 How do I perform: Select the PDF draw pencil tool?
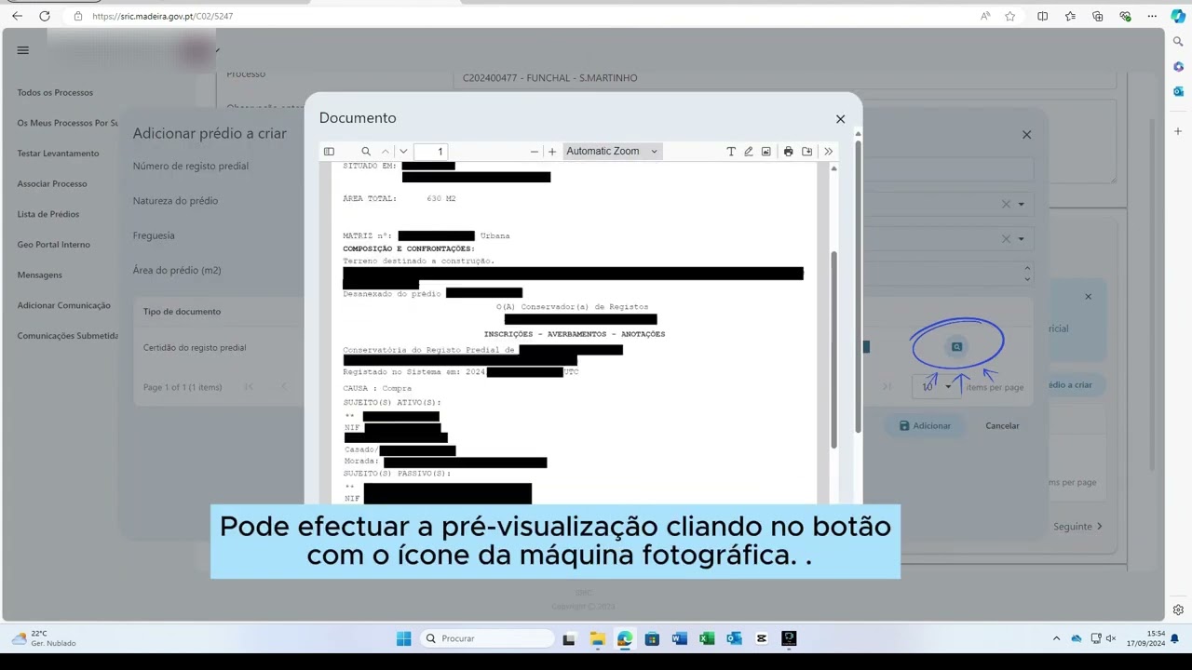pos(748,152)
